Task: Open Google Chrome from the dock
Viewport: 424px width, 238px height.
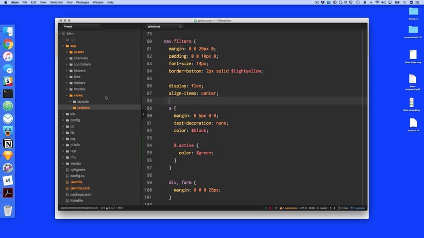Action: click(x=8, y=44)
